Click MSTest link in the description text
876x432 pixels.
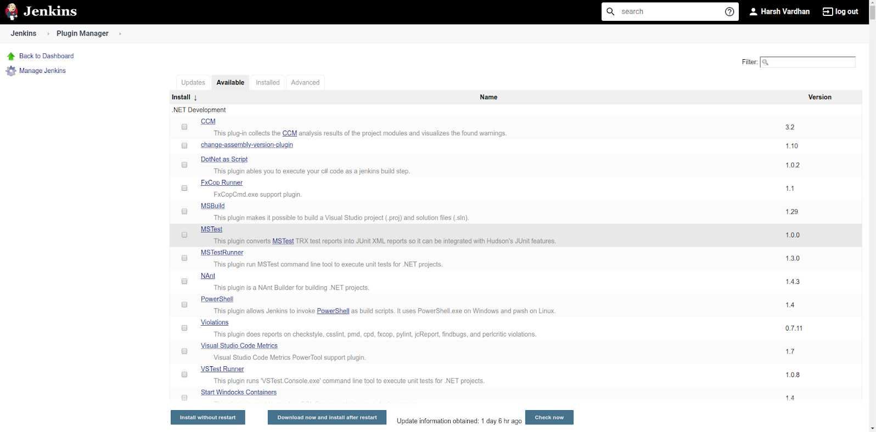283,241
